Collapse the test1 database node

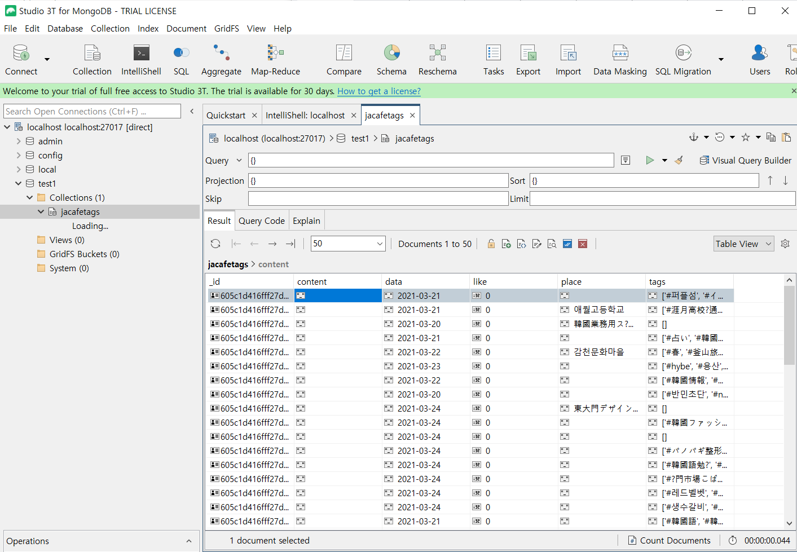19,183
